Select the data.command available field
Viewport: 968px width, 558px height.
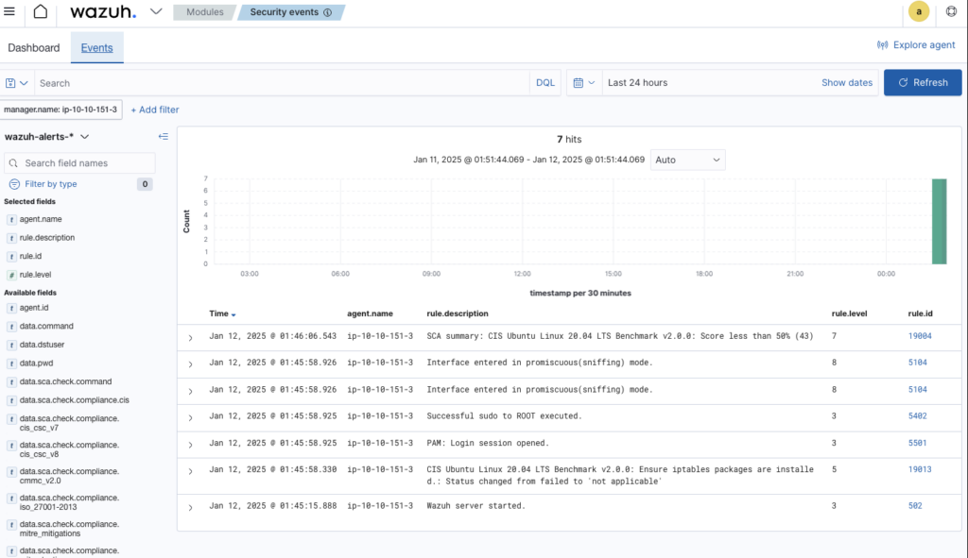click(x=46, y=326)
